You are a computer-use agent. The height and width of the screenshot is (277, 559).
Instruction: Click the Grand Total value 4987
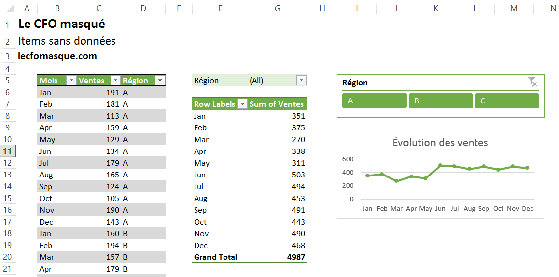point(296,257)
